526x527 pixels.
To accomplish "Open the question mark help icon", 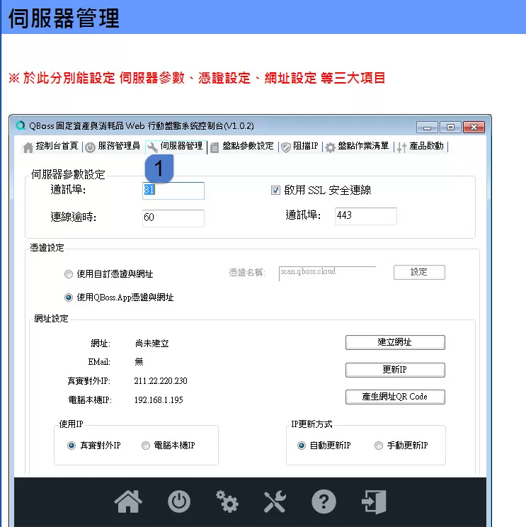I will pyautogui.click(x=323, y=502).
